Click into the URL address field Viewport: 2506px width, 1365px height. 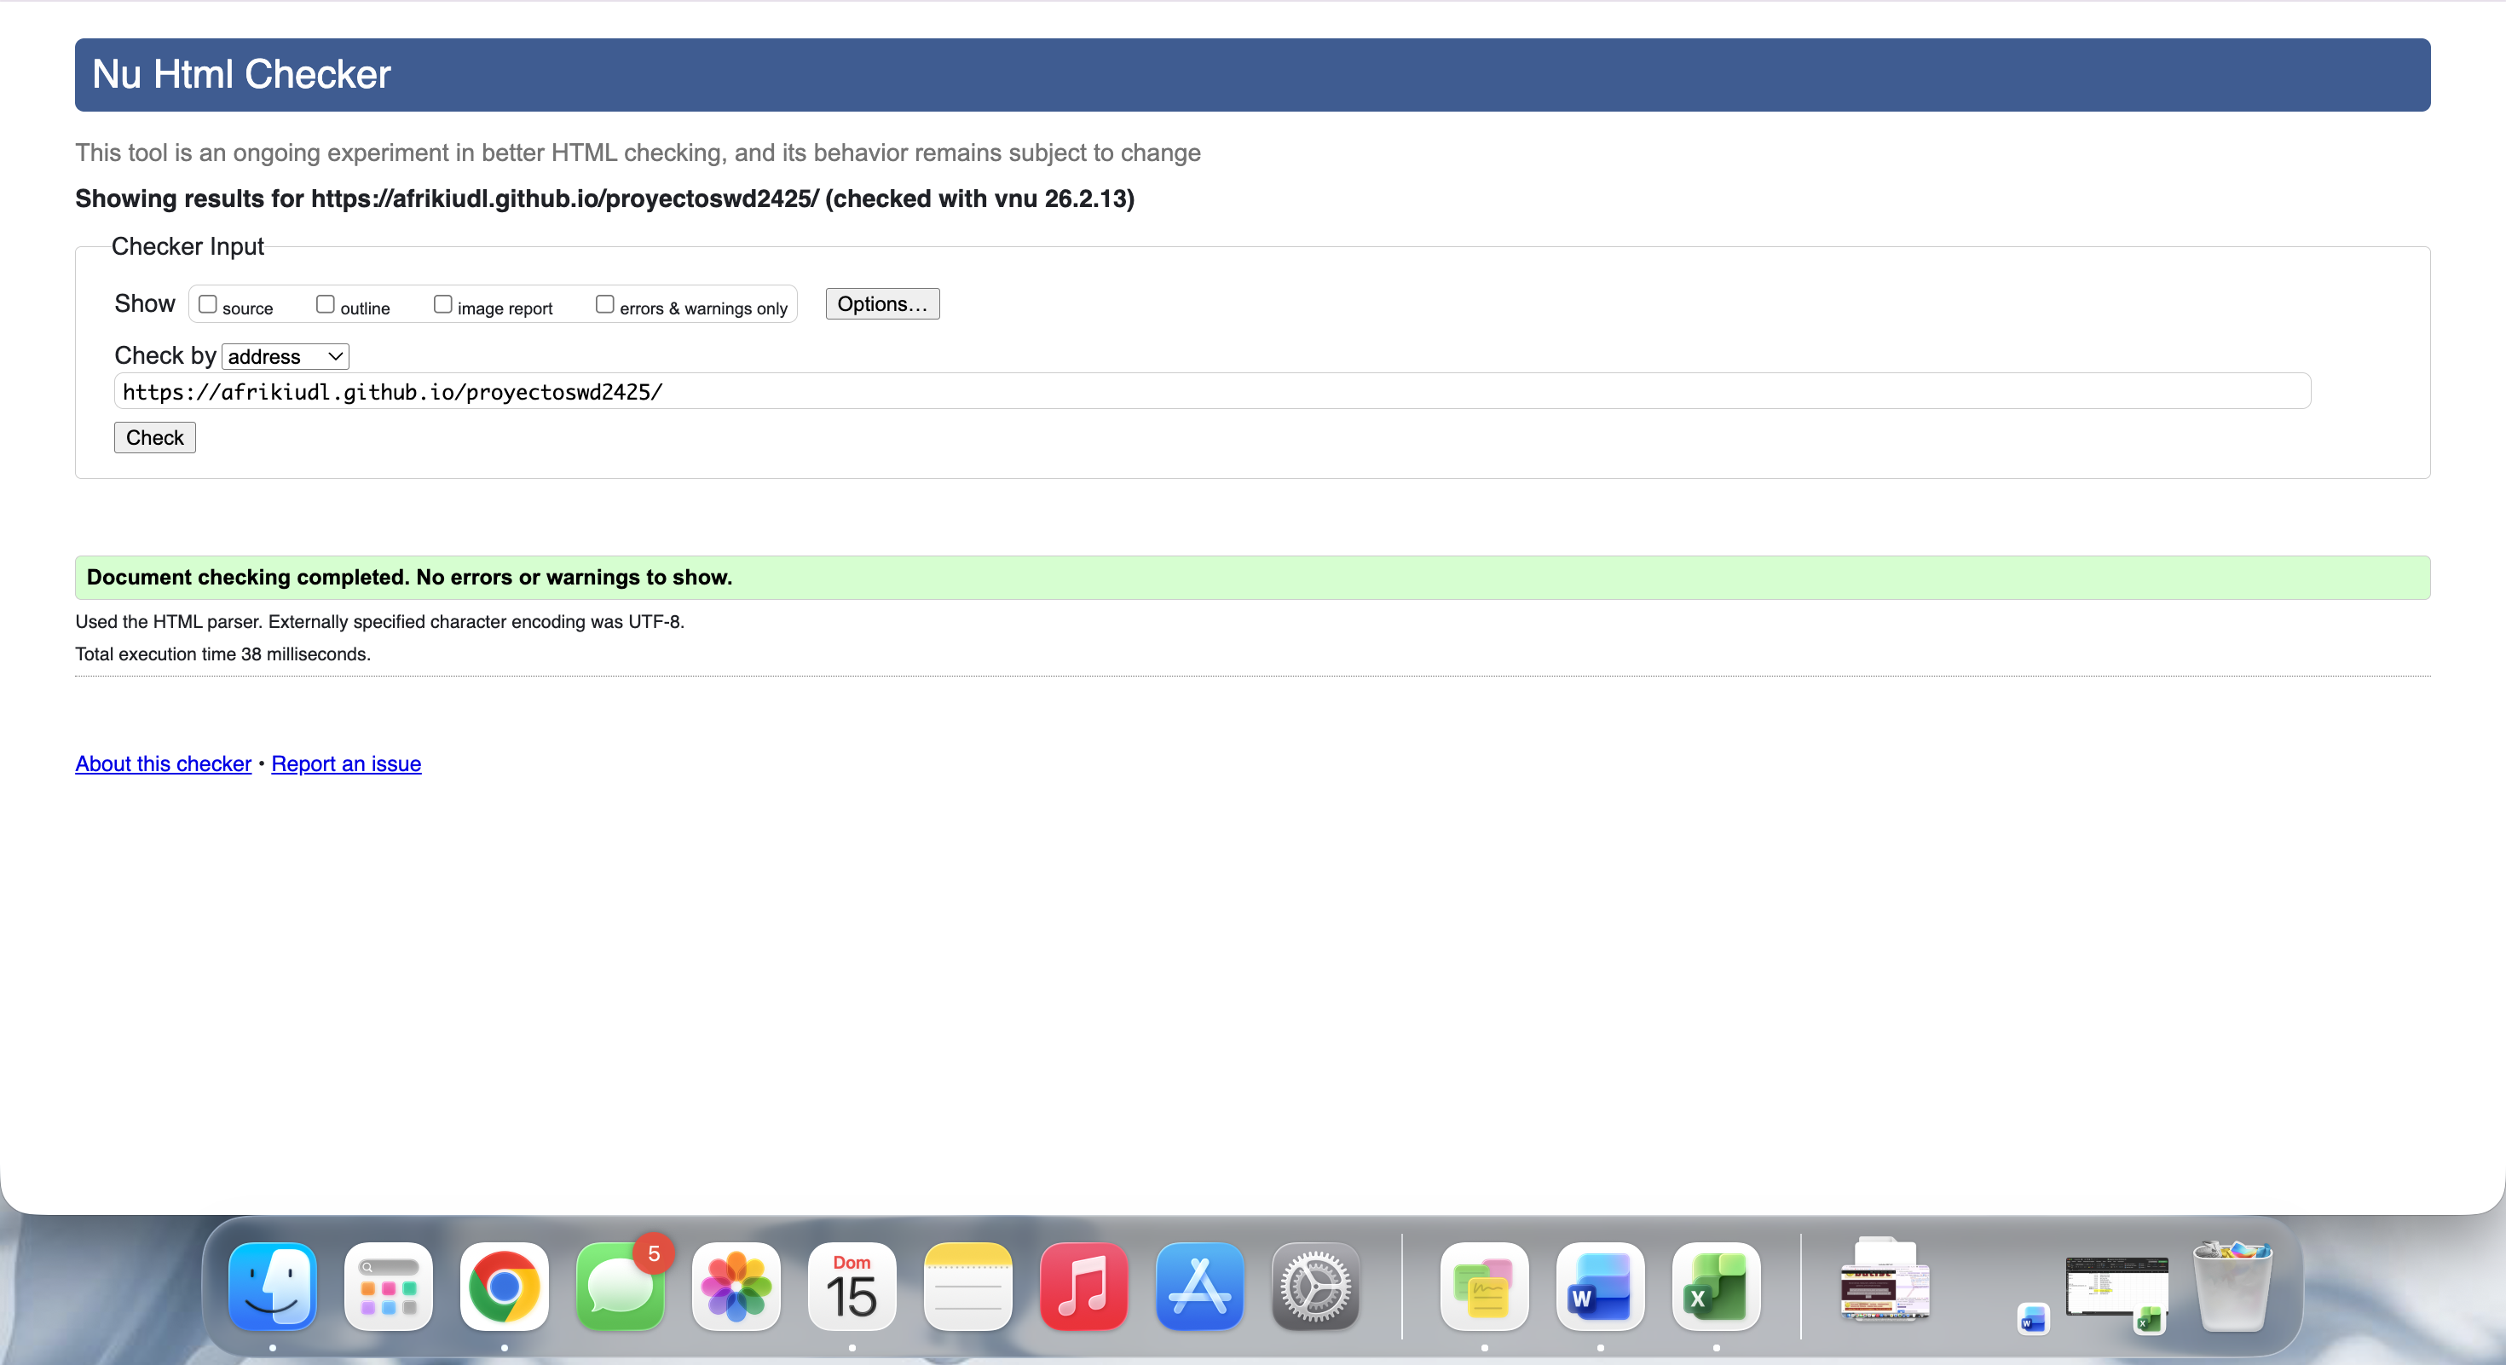(x=1211, y=392)
